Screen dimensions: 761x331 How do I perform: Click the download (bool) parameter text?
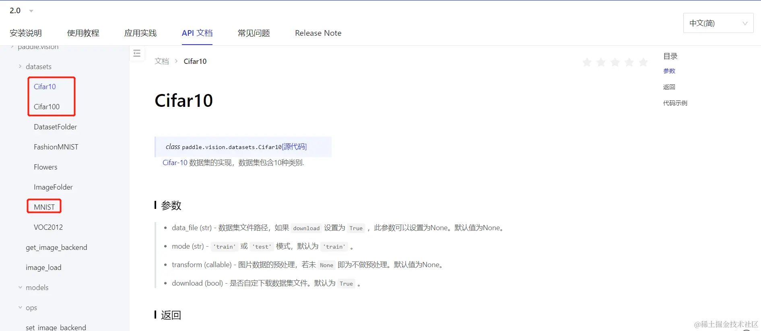(x=197, y=283)
